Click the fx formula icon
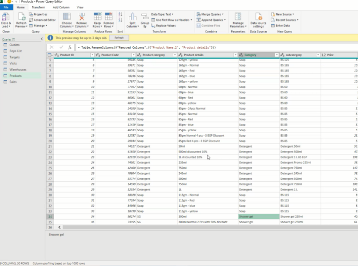Viewport: 358px width, 266px height. pyautogui.click(x=70, y=47)
